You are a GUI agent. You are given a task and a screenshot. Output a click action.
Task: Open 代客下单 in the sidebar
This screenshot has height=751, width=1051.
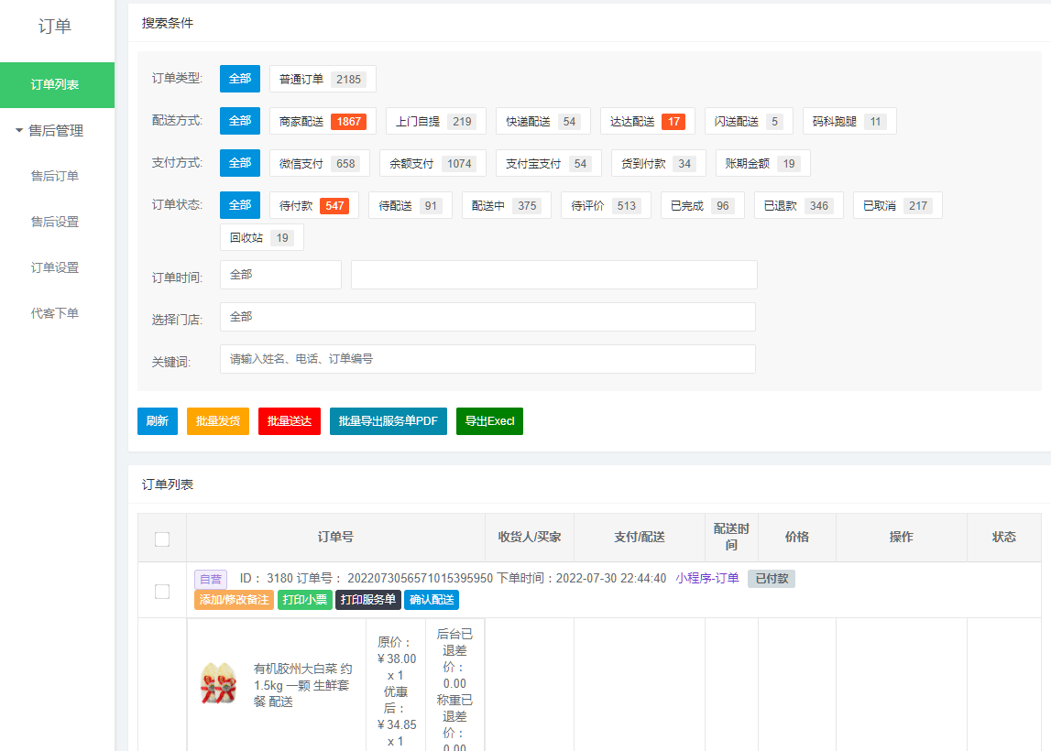pos(55,313)
